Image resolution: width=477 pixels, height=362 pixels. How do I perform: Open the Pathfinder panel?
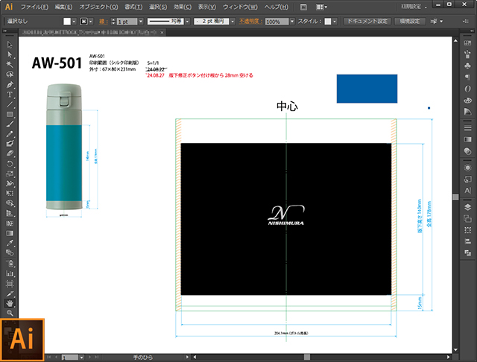coord(467,253)
